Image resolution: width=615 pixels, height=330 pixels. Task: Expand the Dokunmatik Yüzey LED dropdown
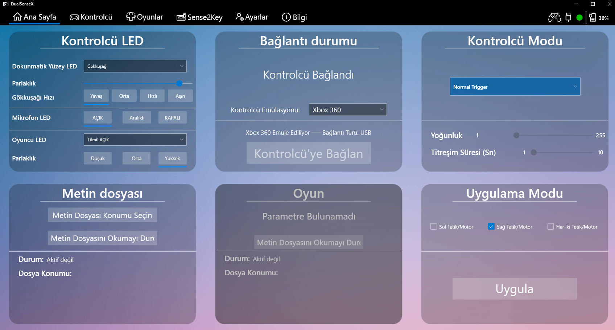pos(135,66)
